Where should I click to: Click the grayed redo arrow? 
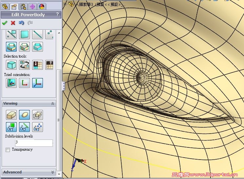click(x=30, y=23)
